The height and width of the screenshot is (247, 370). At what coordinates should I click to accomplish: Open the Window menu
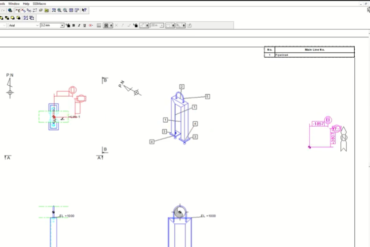point(15,3)
